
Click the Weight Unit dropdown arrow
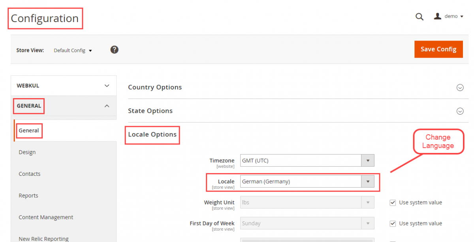point(368,202)
